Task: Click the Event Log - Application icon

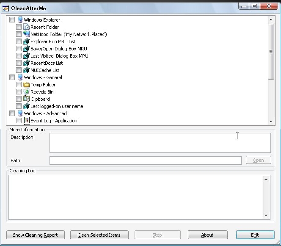Action: pos(27,121)
